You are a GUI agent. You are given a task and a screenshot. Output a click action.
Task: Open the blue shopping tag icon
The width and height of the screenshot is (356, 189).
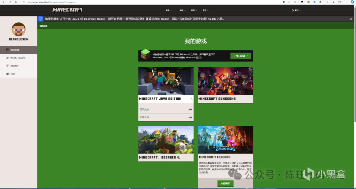284,2
